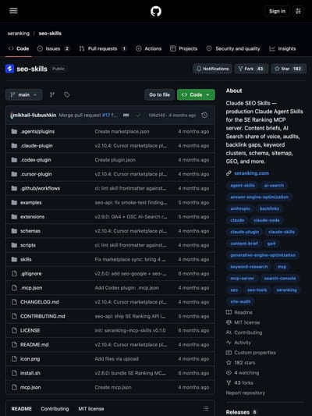Click the Notifications bell button
Image resolution: width=312 pixels, height=416 pixels.
click(212, 69)
